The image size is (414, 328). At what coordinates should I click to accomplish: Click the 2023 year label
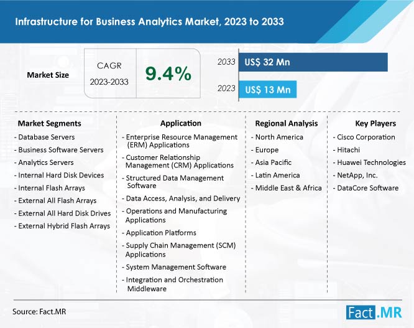[x=226, y=88]
